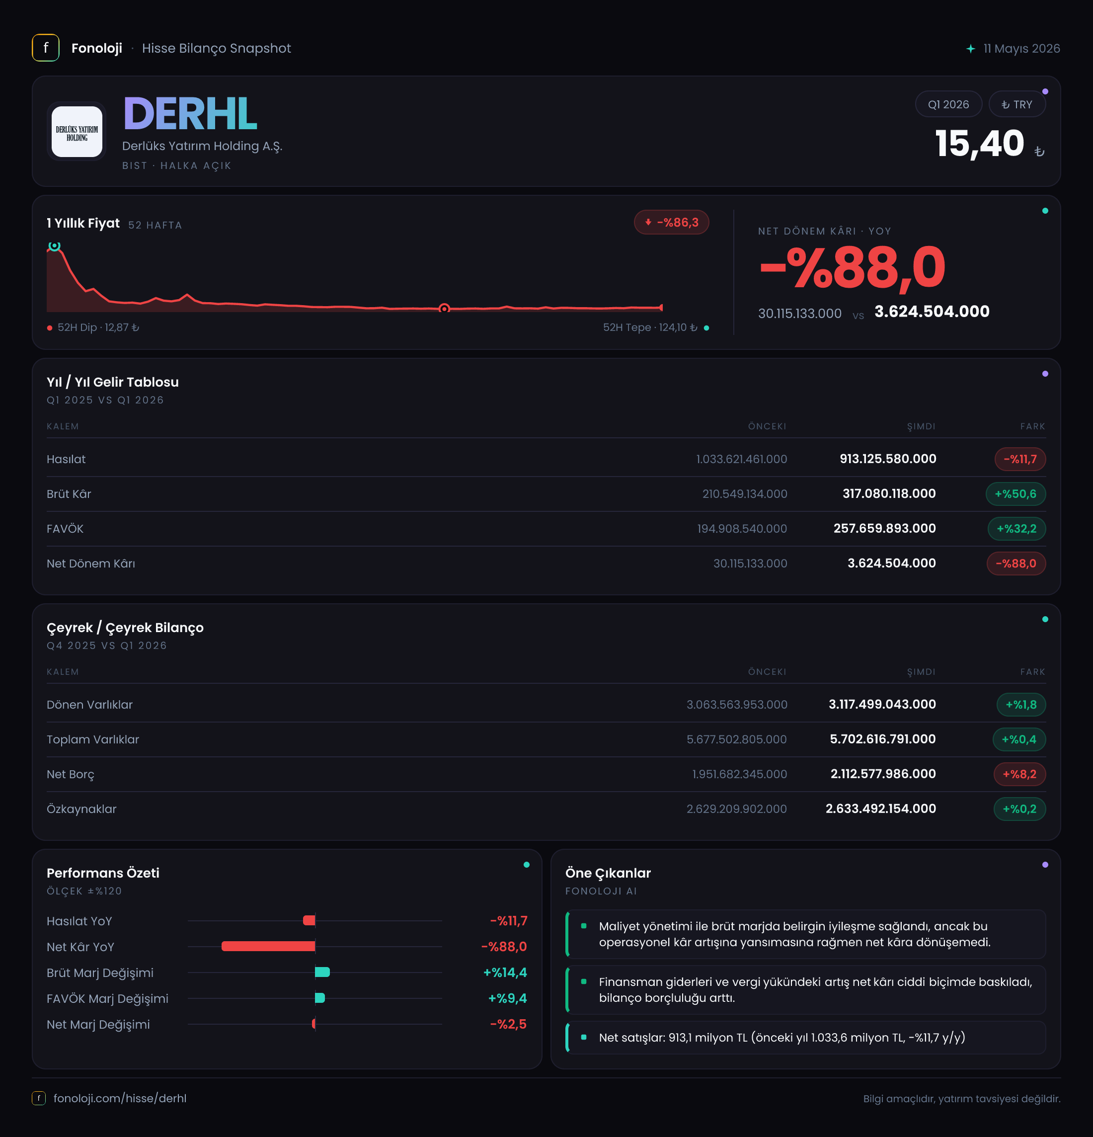Click the FAVÖK Marj Değişimi +%9,4 value
Image resolution: width=1093 pixels, height=1137 pixels.
click(x=507, y=998)
